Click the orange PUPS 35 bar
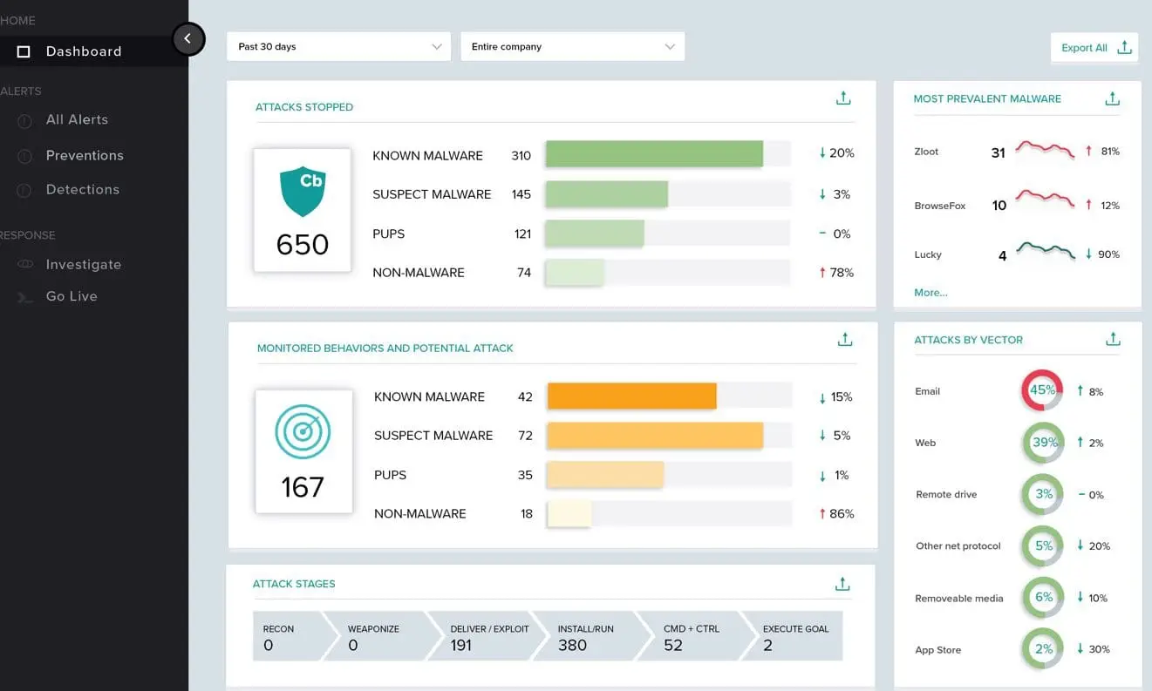The width and height of the screenshot is (1152, 691). pyautogui.click(x=605, y=474)
